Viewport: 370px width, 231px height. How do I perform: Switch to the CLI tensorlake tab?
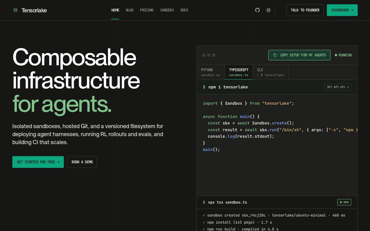pos(270,72)
